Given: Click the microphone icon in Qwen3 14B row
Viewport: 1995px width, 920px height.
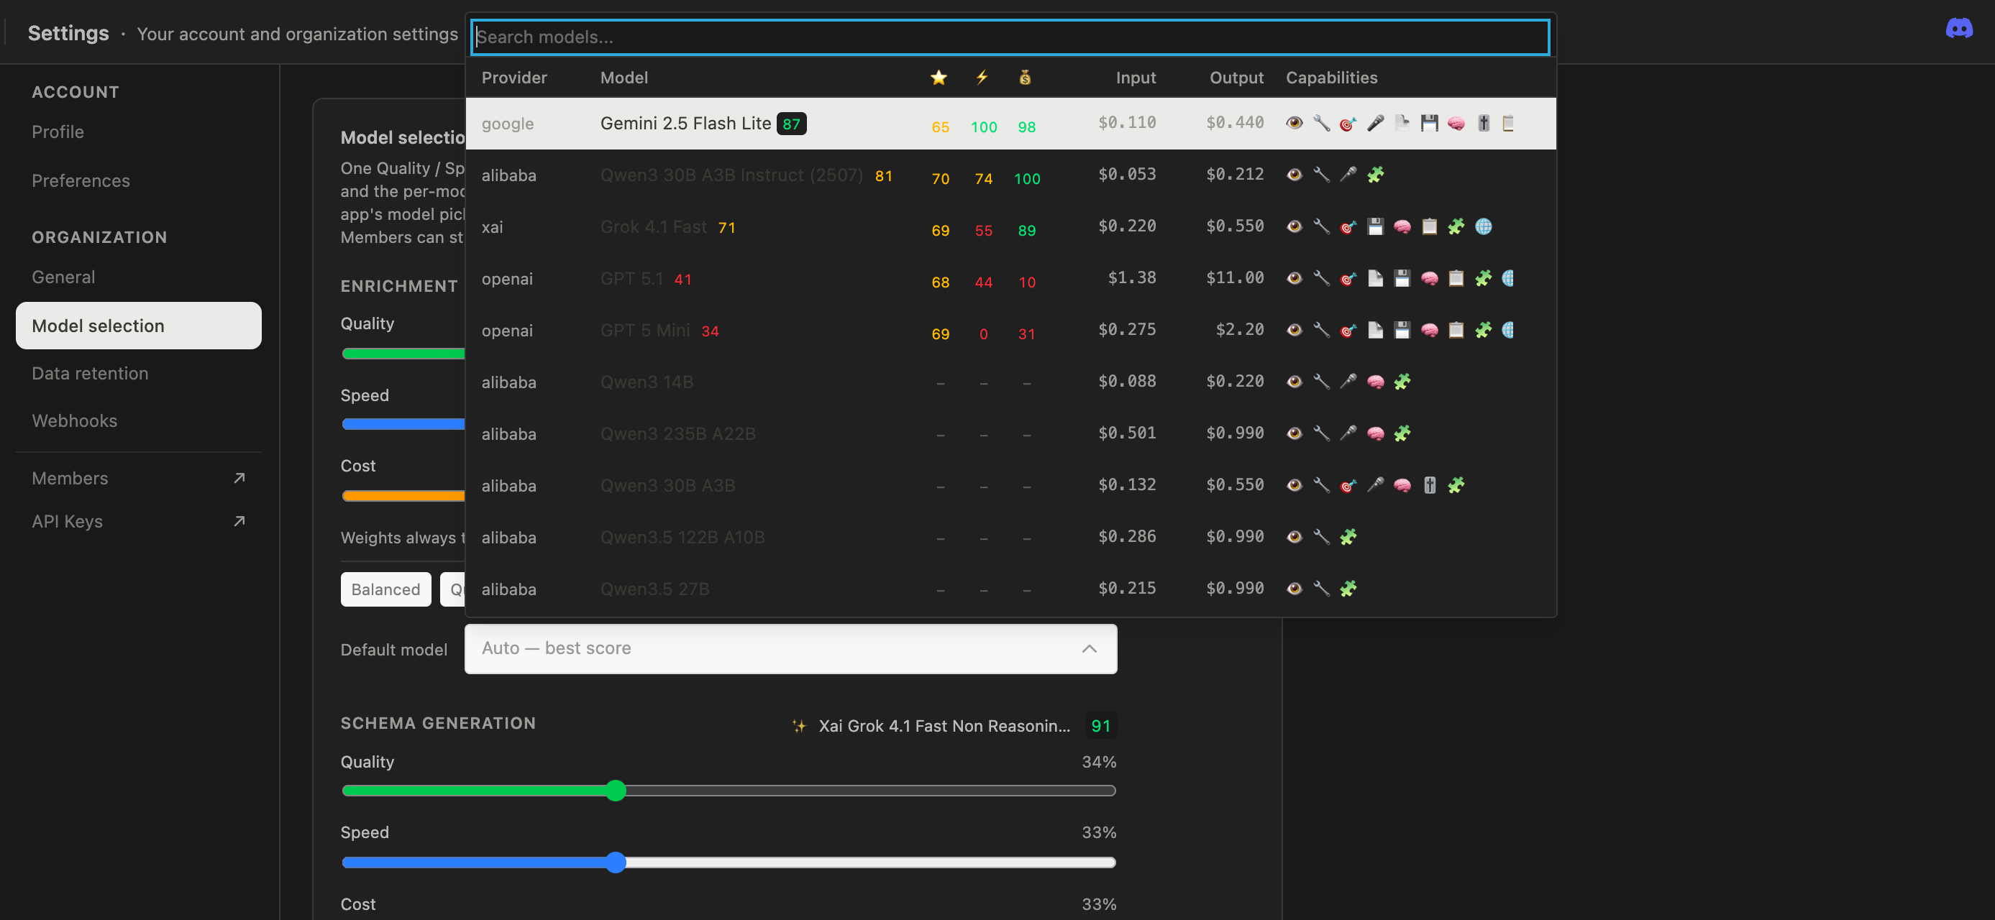Looking at the screenshot, I should pos(1348,382).
